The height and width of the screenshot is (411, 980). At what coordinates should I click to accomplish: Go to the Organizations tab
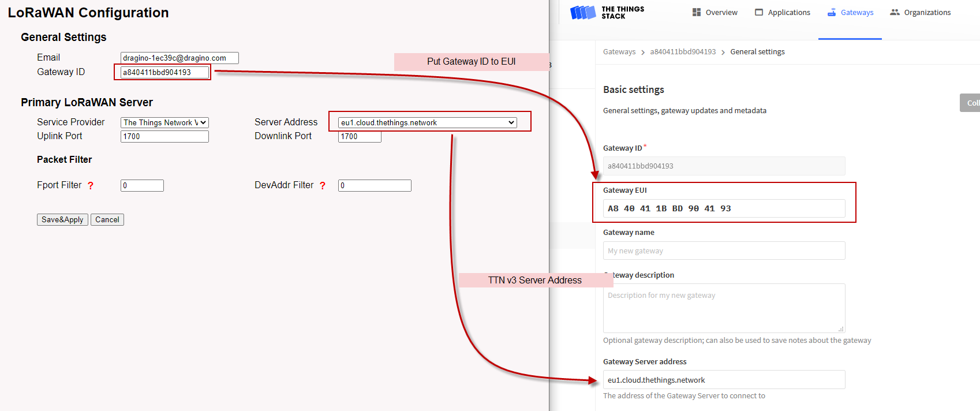[x=920, y=12]
